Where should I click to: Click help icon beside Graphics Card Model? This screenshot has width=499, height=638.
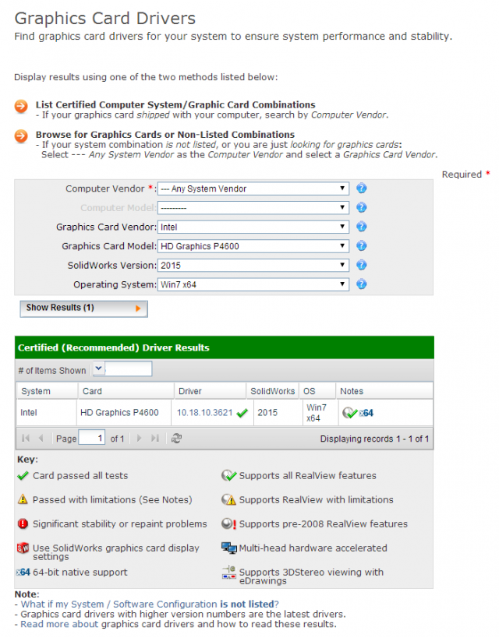[361, 245]
